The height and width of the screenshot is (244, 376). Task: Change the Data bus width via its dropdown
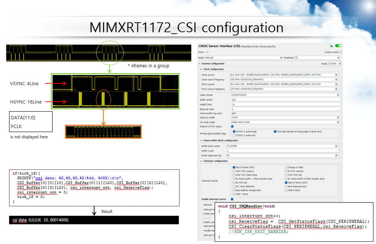[336, 118]
